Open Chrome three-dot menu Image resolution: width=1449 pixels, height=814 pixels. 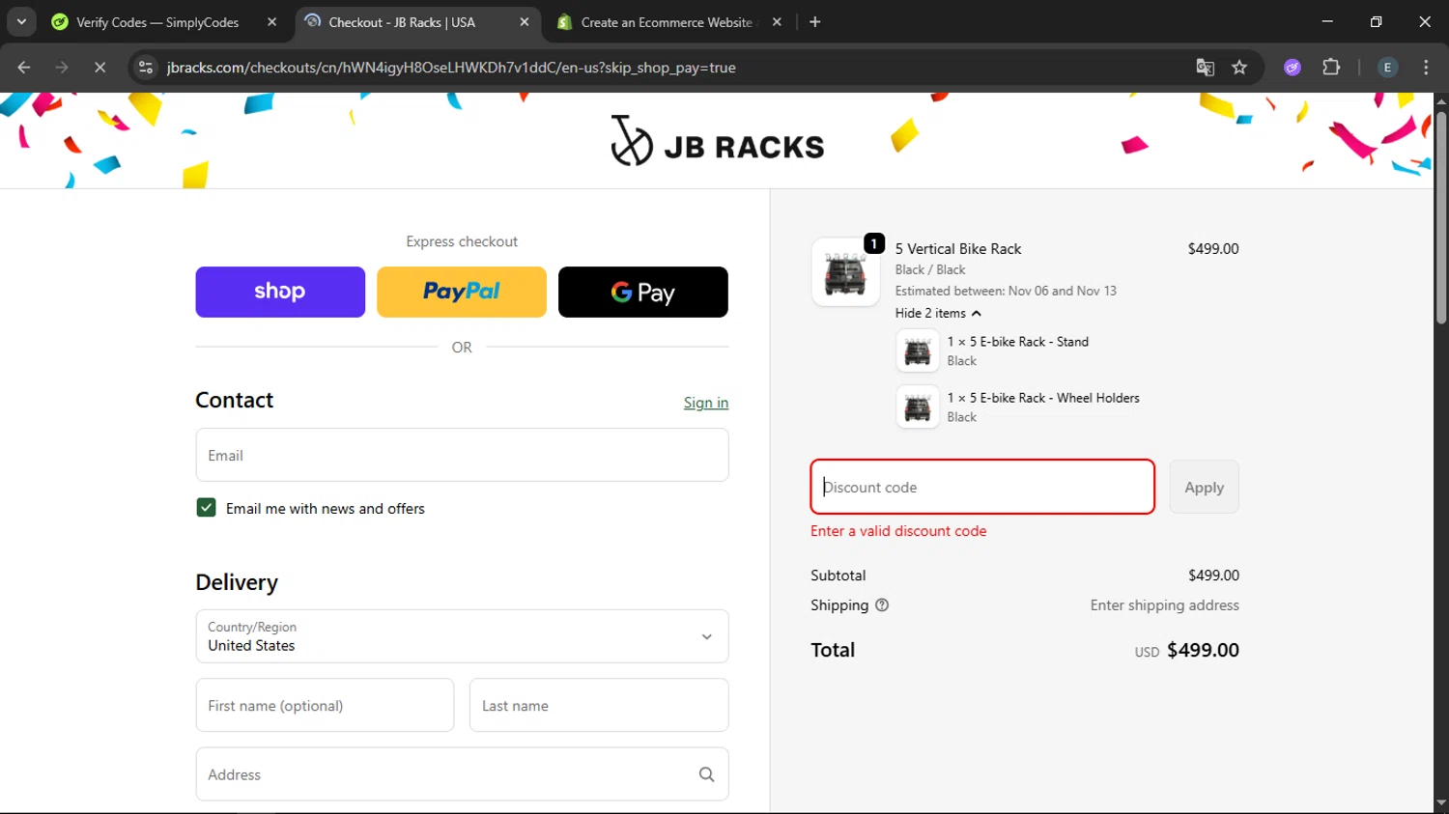point(1426,68)
